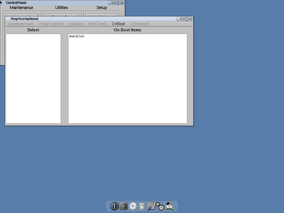The width and height of the screenshot is (284, 213).
Task: Open the OnDemand menu
Action: pyautogui.click(x=139, y=24)
